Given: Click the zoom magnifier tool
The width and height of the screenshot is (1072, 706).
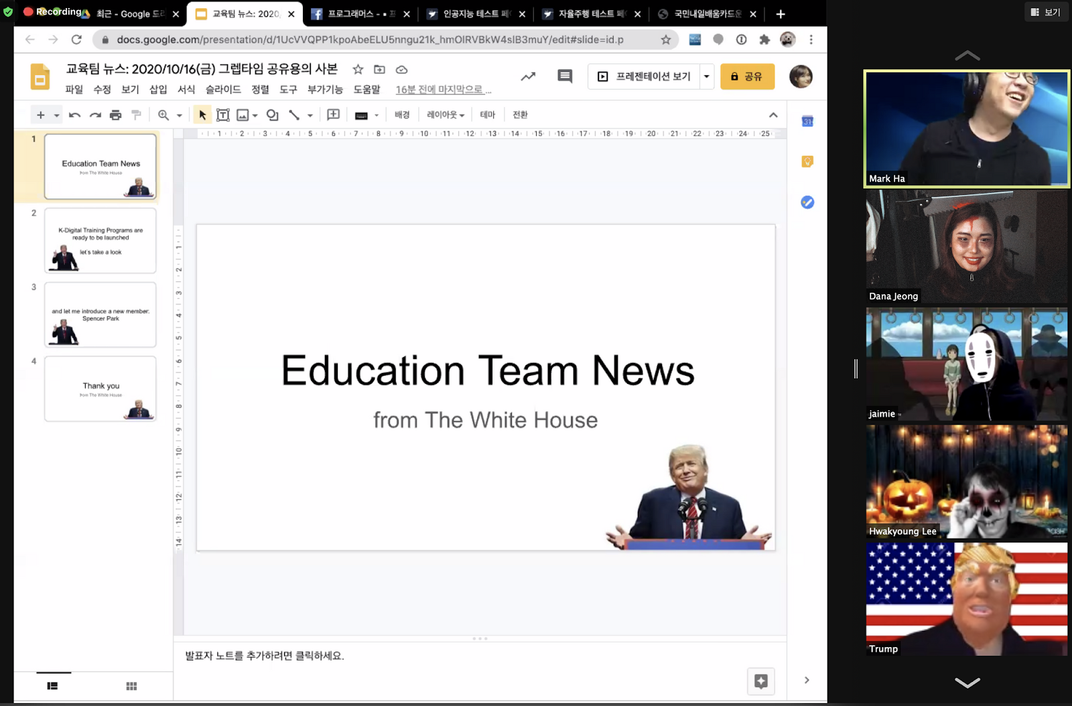Looking at the screenshot, I should [163, 115].
